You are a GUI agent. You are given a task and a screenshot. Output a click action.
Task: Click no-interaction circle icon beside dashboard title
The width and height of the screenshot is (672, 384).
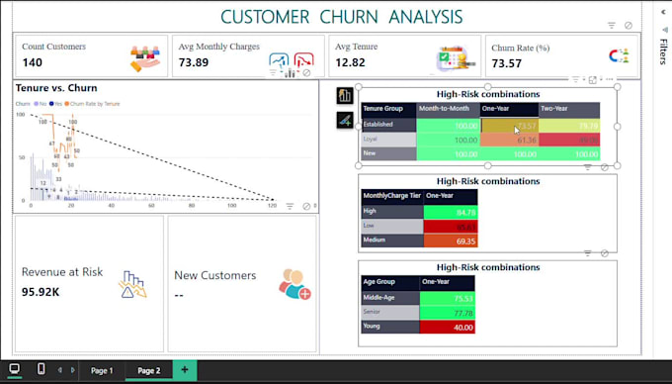[629, 26]
